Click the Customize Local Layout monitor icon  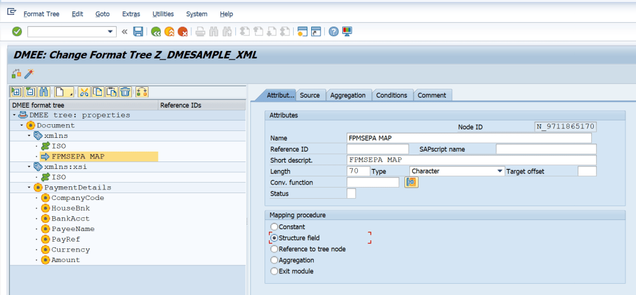point(347,32)
